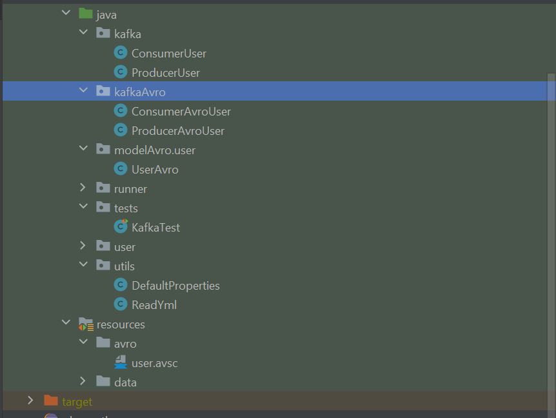
Task: Open the ProducerAvroUser class
Action: 178,131
